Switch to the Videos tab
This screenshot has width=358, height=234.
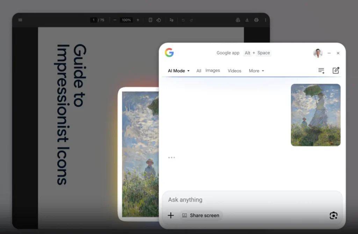[x=234, y=71]
